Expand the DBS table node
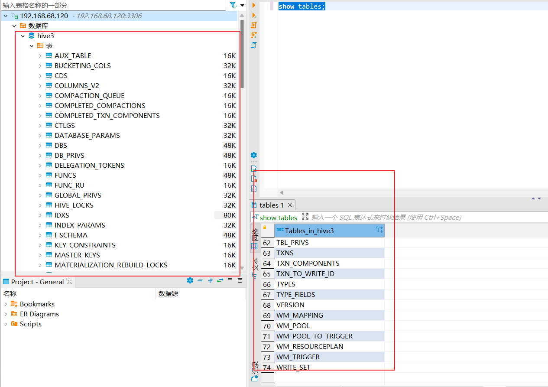The image size is (548, 387). pyautogui.click(x=40, y=145)
